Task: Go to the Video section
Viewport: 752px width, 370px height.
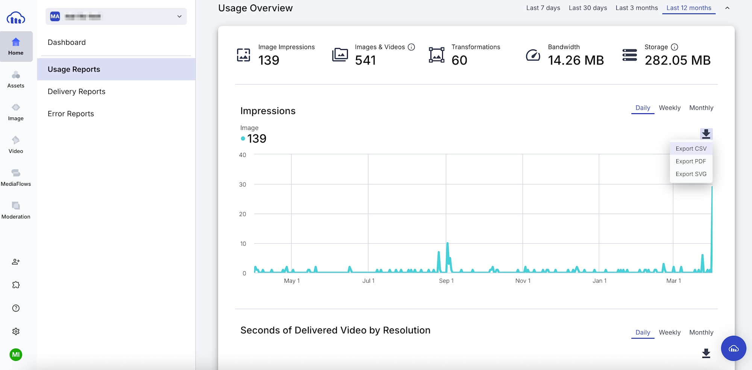Action: tap(16, 145)
